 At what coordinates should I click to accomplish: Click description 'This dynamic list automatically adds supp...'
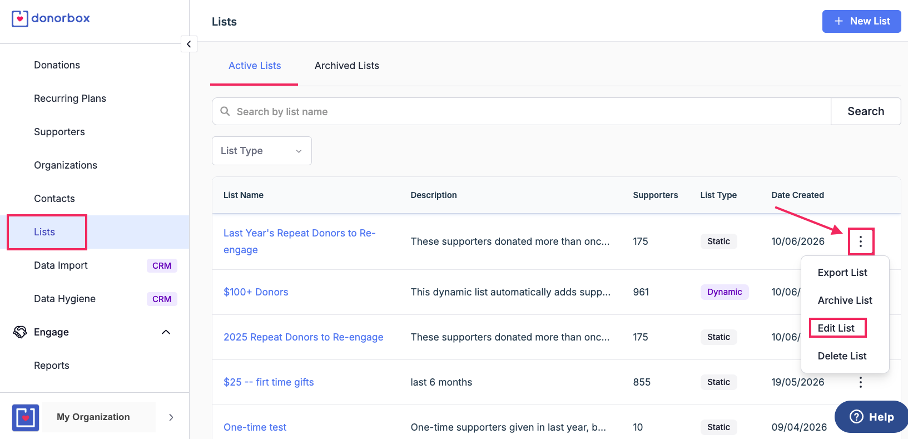pos(510,292)
